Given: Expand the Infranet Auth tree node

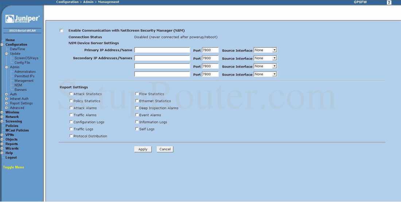Looking at the screenshot, I should [7, 99].
